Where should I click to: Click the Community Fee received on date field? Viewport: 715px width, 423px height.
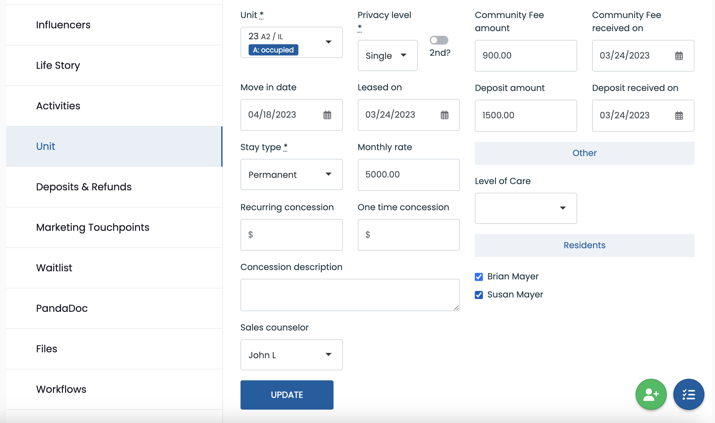tap(643, 56)
